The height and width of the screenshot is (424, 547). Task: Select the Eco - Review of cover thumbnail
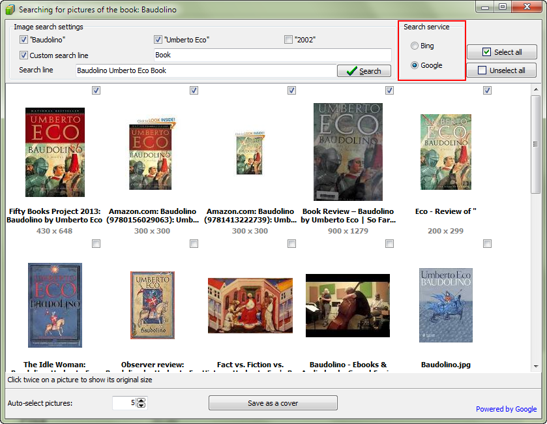[x=446, y=152]
